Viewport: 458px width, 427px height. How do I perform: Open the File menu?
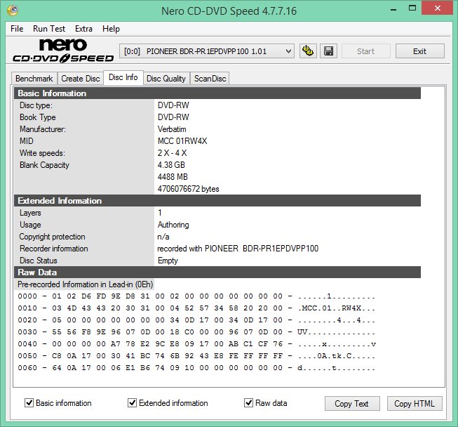click(17, 29)
